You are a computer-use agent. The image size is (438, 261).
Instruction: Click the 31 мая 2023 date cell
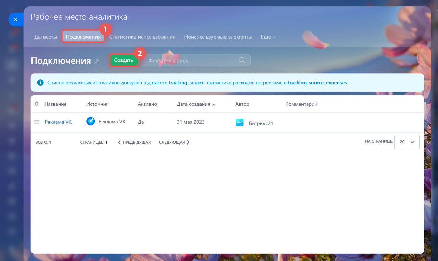(x=191, y=122)
